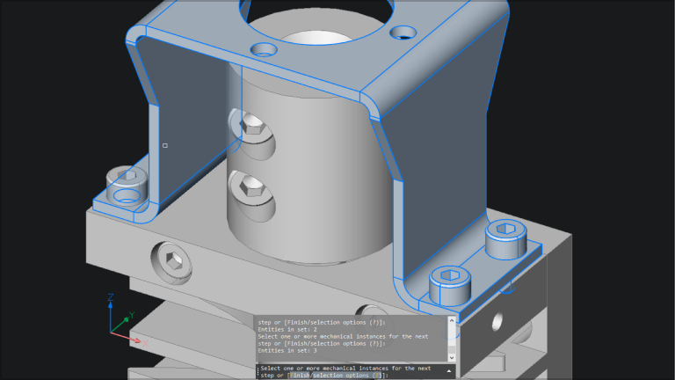Viewport: 675px width, 380px height.
Task: Click the command line drag grip handle
Action: (258, 371)
